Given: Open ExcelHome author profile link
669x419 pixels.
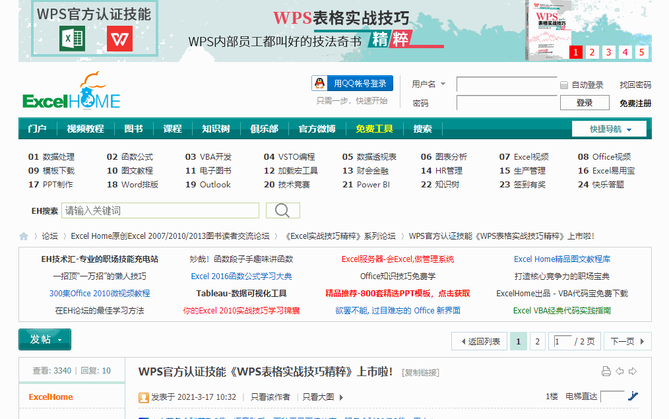Looking at the screenshot, I should click(51, 397).
